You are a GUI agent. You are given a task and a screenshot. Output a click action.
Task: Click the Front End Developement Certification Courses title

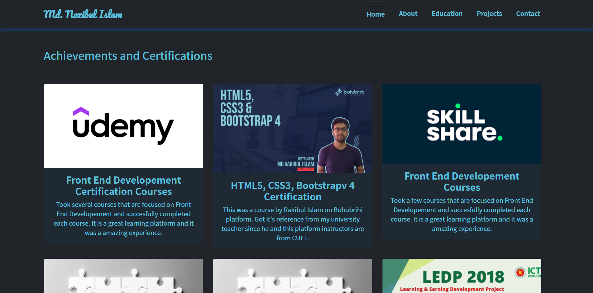coord(123,186)
